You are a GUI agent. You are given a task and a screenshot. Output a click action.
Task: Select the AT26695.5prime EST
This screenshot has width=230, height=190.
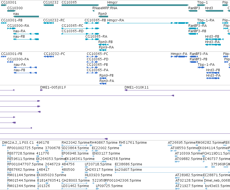coord(170,145)
